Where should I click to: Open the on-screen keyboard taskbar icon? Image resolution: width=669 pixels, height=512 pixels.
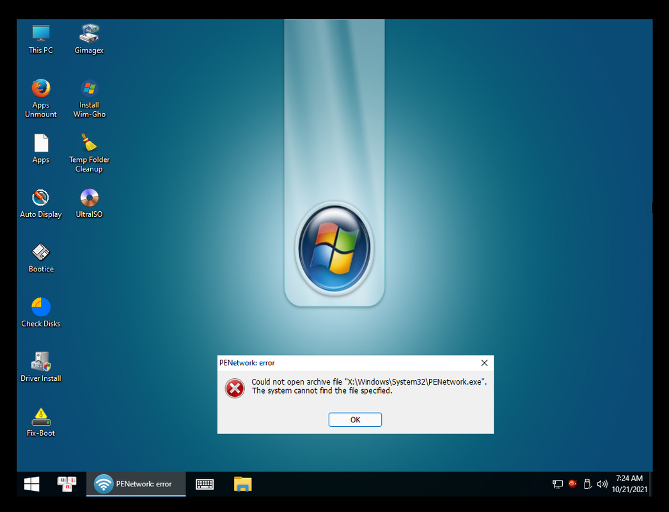205,484
